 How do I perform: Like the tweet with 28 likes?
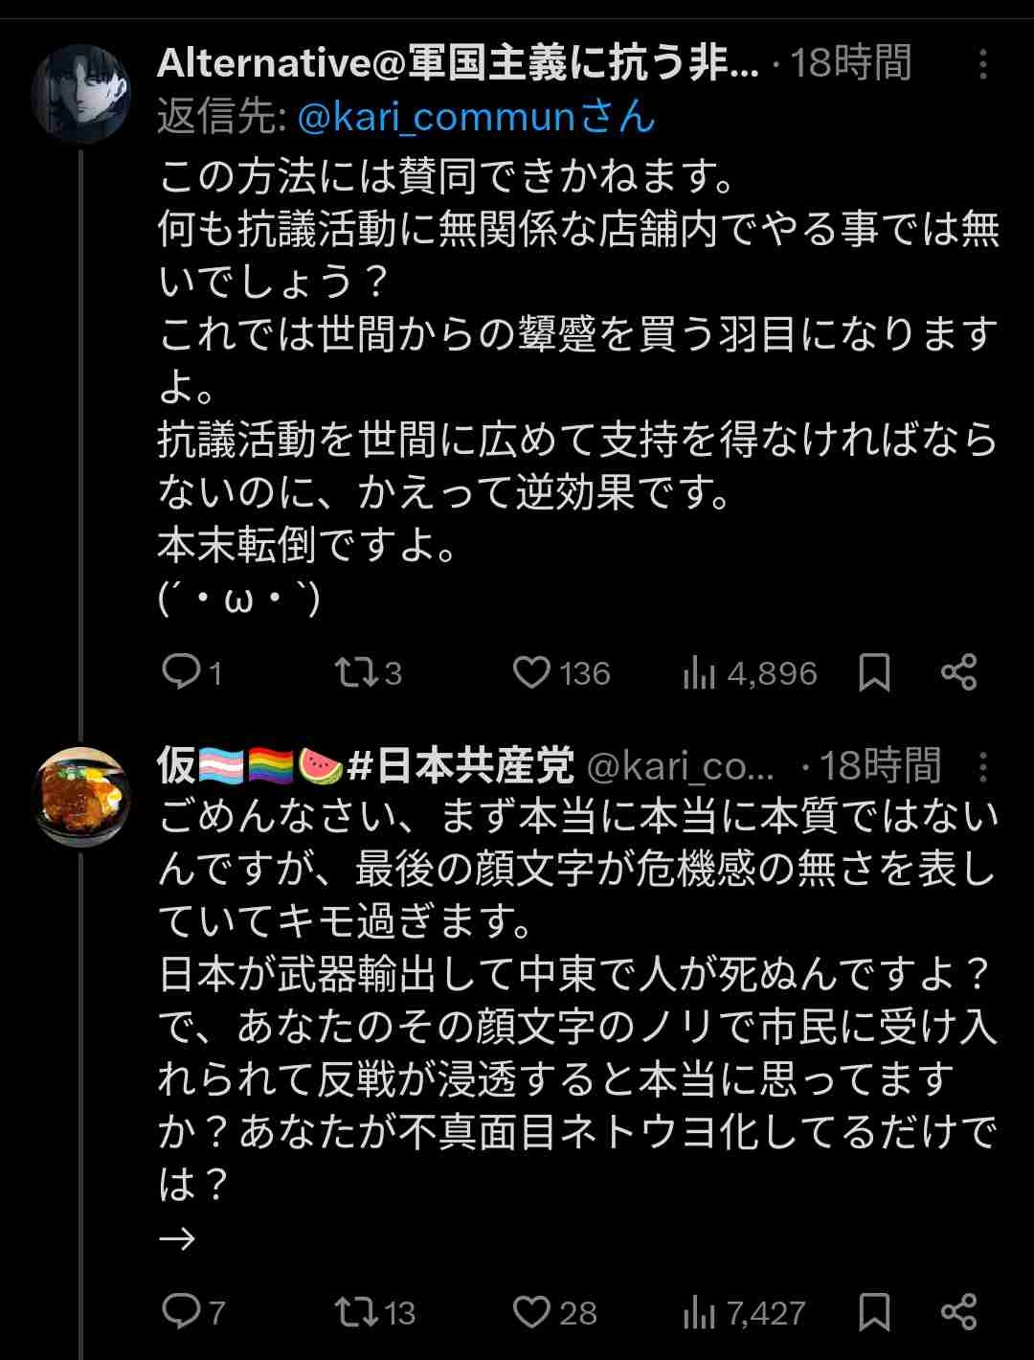coord(531,1310)
